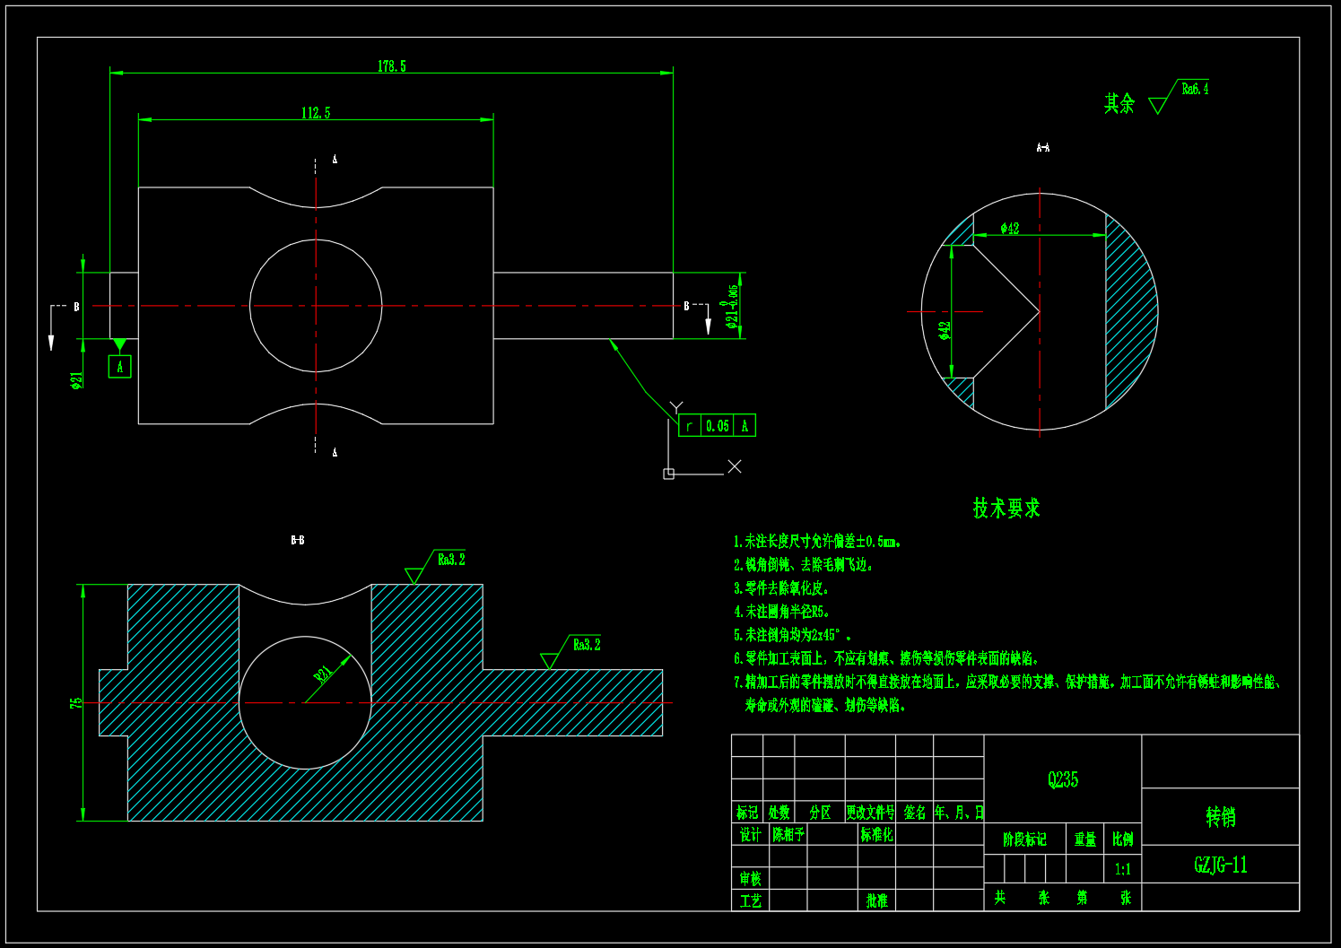Select the 年、月、日 cell

[x=959, y=813]
